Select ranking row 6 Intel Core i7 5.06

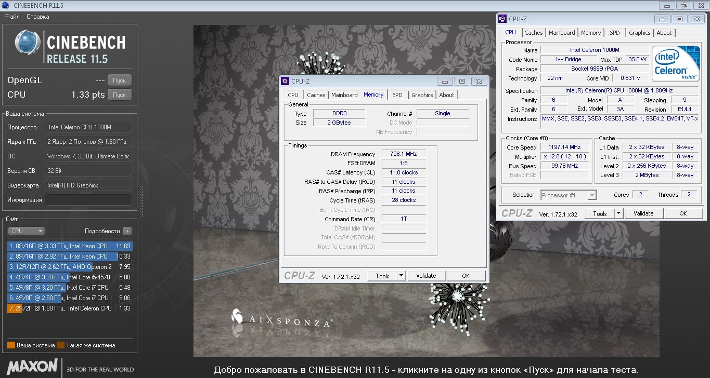70,298
